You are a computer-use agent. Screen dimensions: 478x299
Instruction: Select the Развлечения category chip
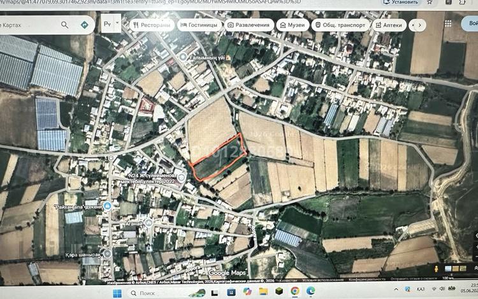(x=249, y=25)
